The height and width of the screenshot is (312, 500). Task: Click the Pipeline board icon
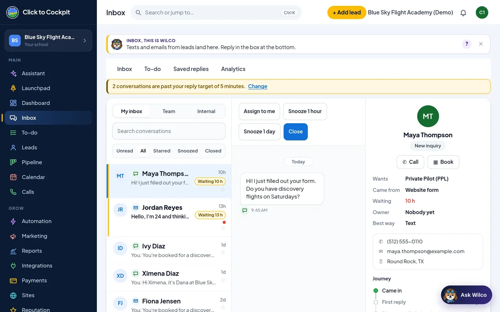point(13,162)
